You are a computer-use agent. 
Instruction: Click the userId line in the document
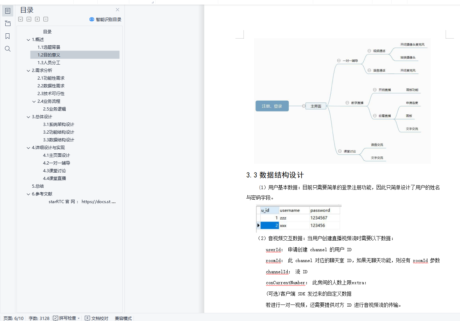309,249
